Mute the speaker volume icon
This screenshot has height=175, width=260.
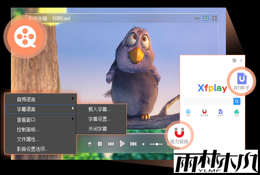point(143,144)
